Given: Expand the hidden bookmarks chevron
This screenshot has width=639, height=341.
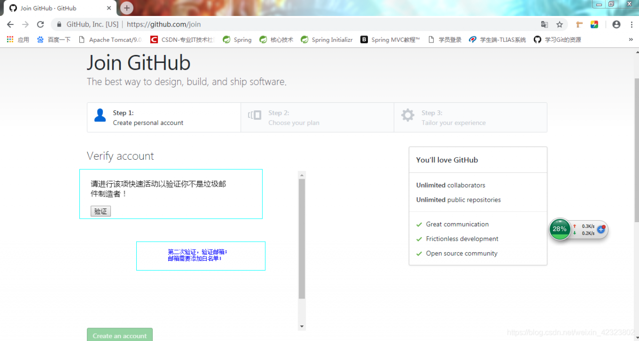Looking at the screenshot, I should point(631,39).
